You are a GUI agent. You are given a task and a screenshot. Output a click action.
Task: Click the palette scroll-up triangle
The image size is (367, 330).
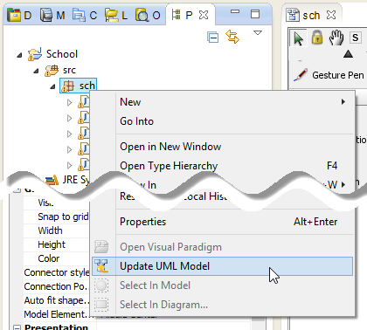348,54
